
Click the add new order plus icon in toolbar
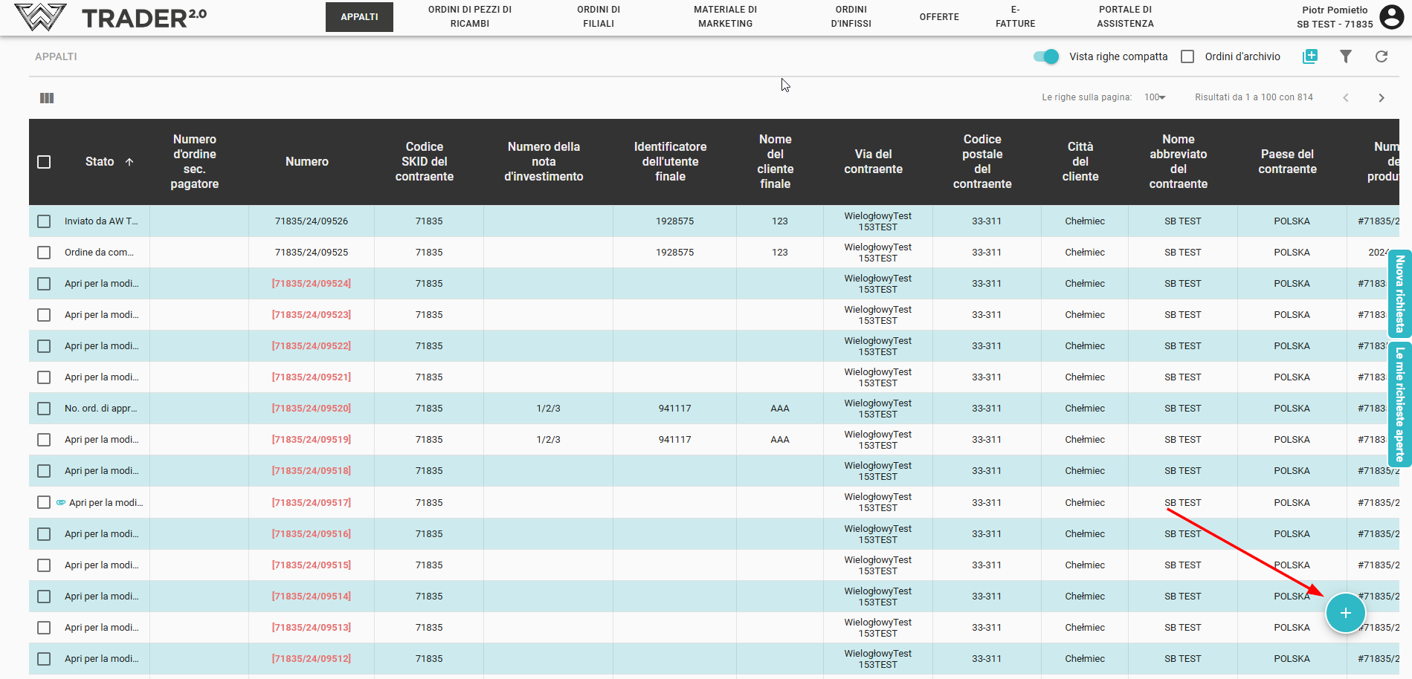(x=1310, y=56)
